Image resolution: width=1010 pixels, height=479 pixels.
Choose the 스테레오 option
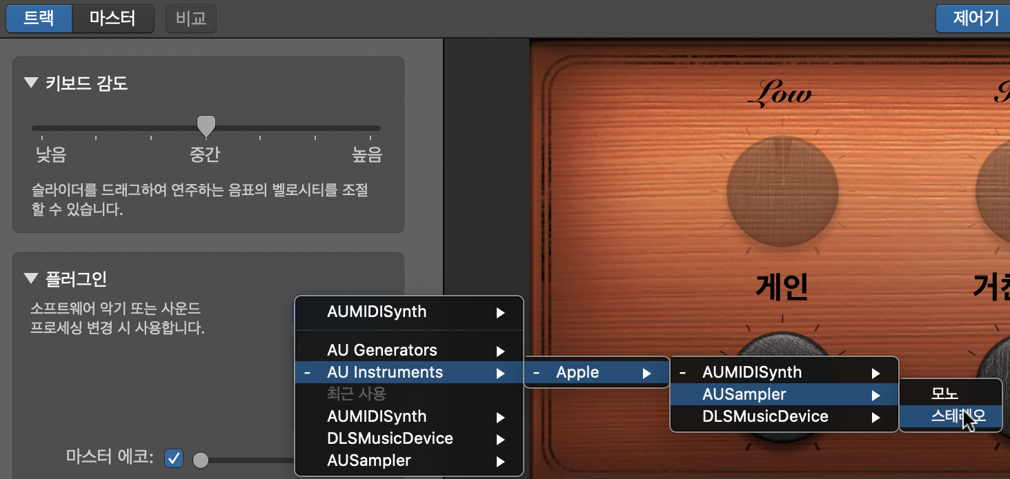coord(951,416)
